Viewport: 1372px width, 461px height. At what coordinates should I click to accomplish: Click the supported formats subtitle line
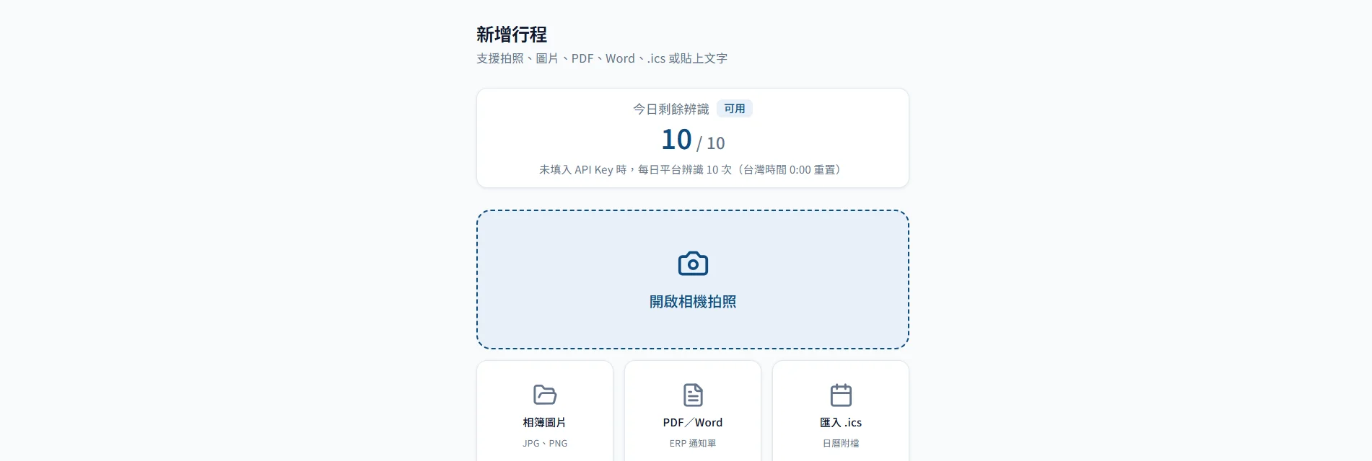coord(602,58)
